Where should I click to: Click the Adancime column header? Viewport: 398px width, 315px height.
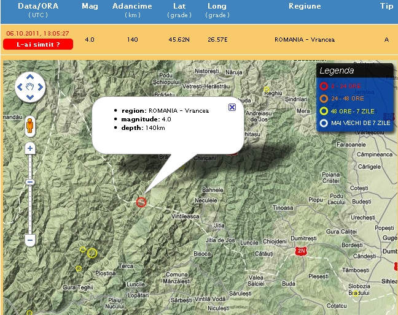coord(132,6)
